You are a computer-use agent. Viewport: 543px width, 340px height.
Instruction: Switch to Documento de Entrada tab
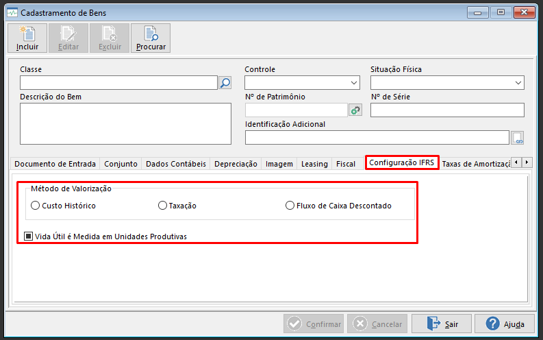click(55, 164)
